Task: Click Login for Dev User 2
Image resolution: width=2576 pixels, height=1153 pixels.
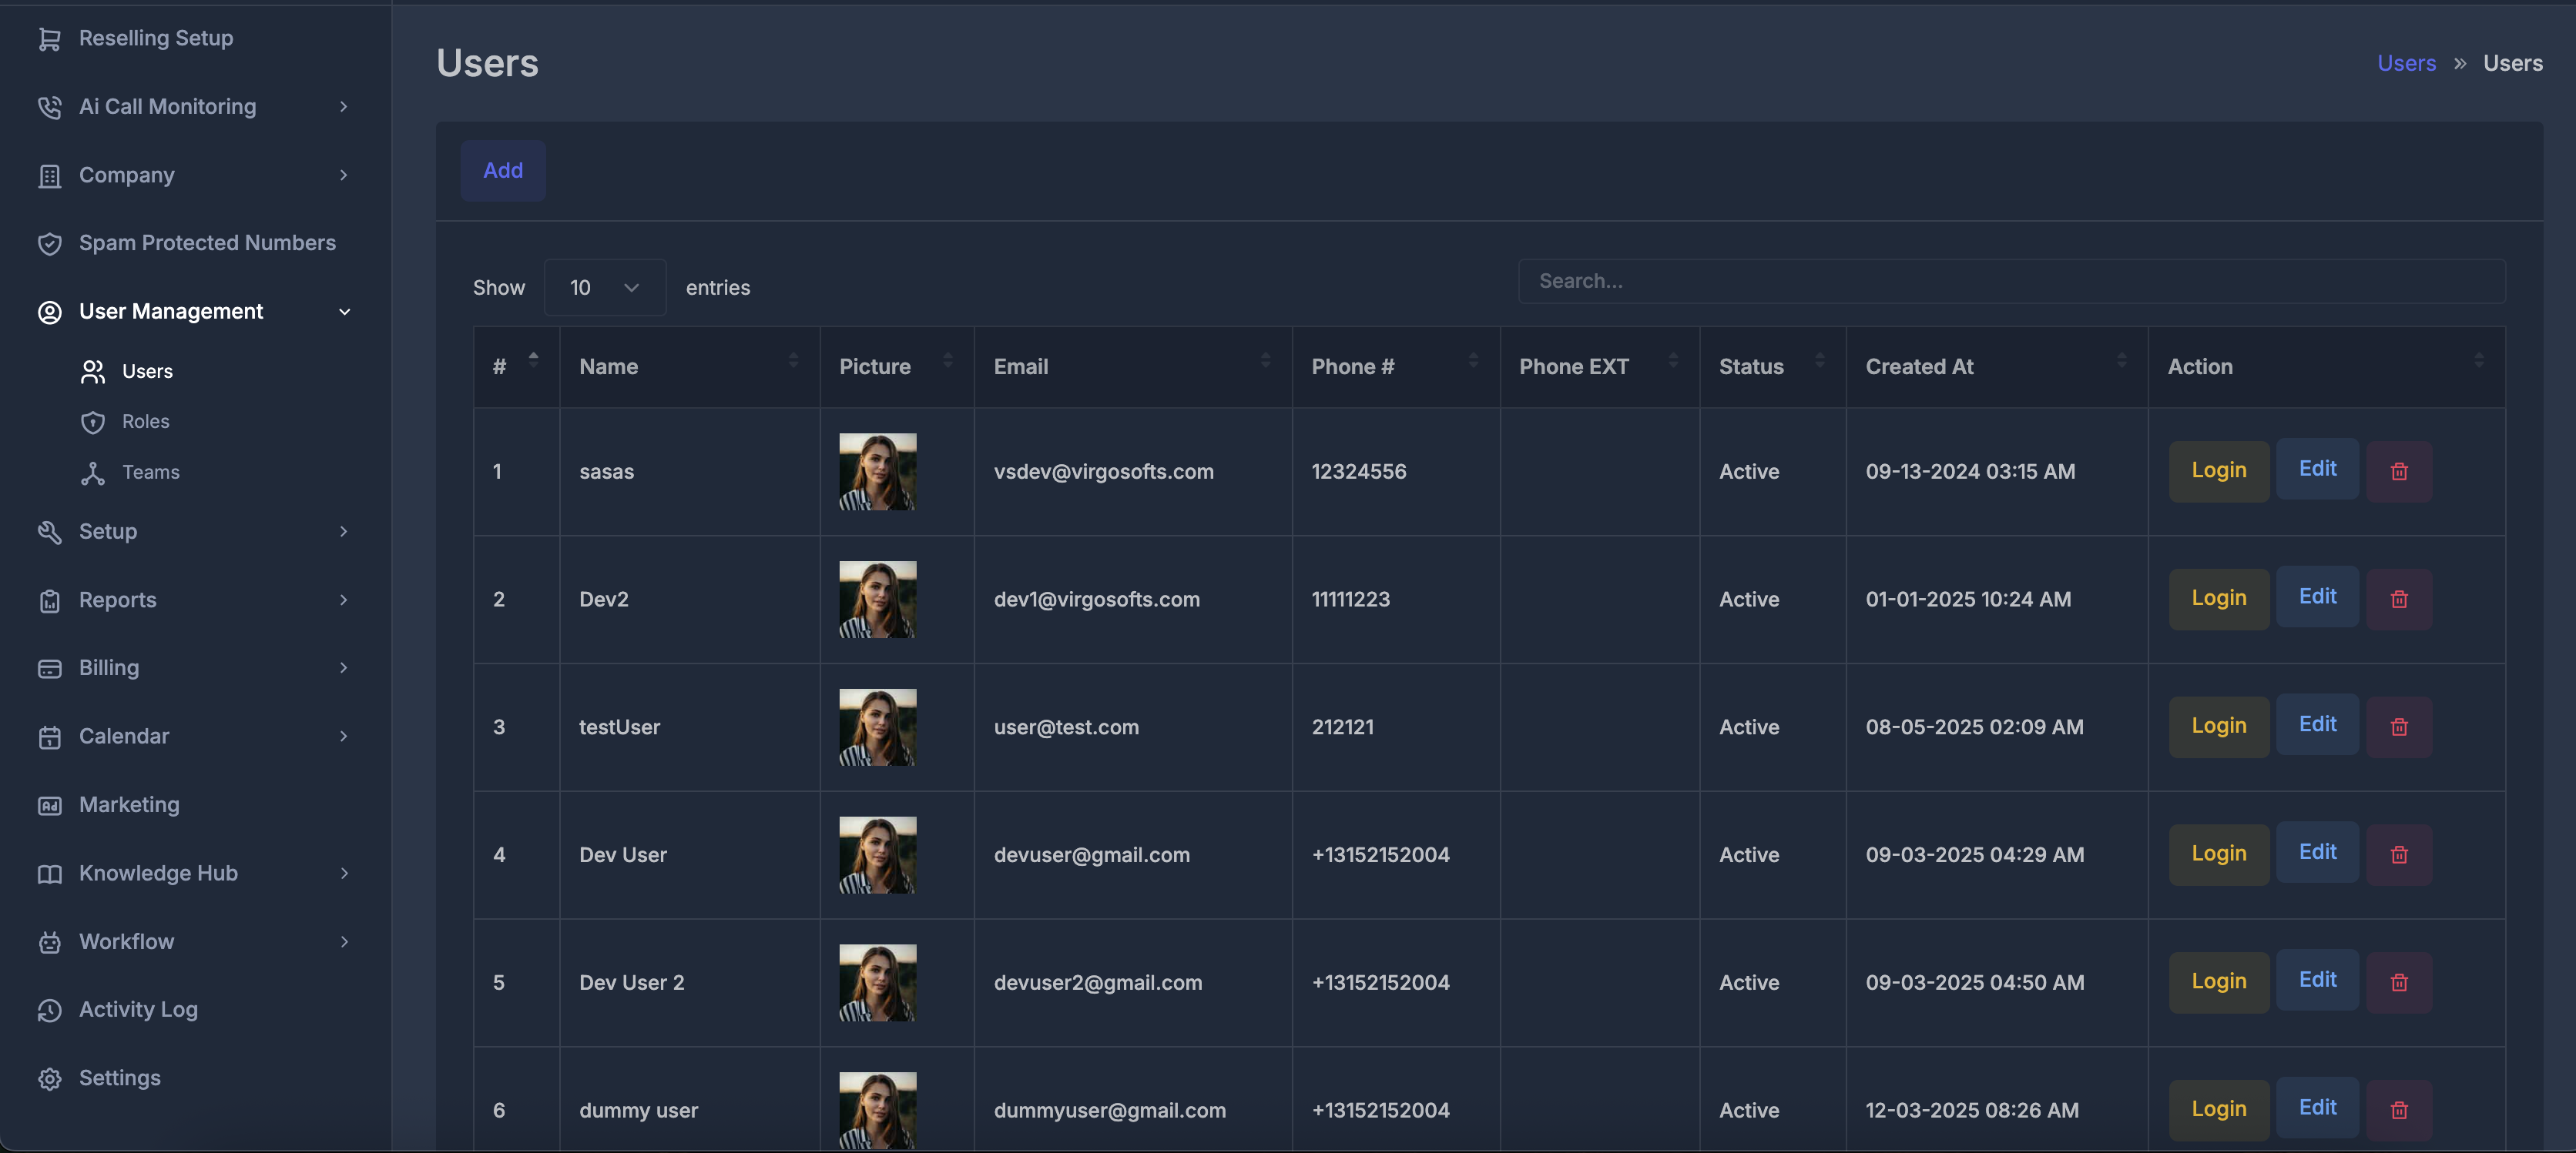Action: 2219,983
